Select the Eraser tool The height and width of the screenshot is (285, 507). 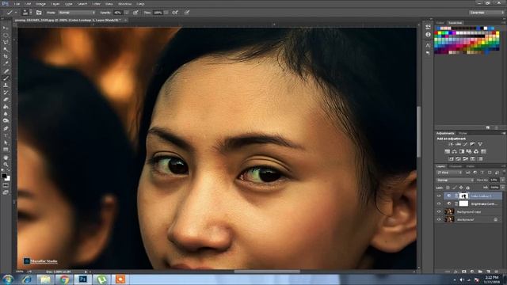coord(6,100)
